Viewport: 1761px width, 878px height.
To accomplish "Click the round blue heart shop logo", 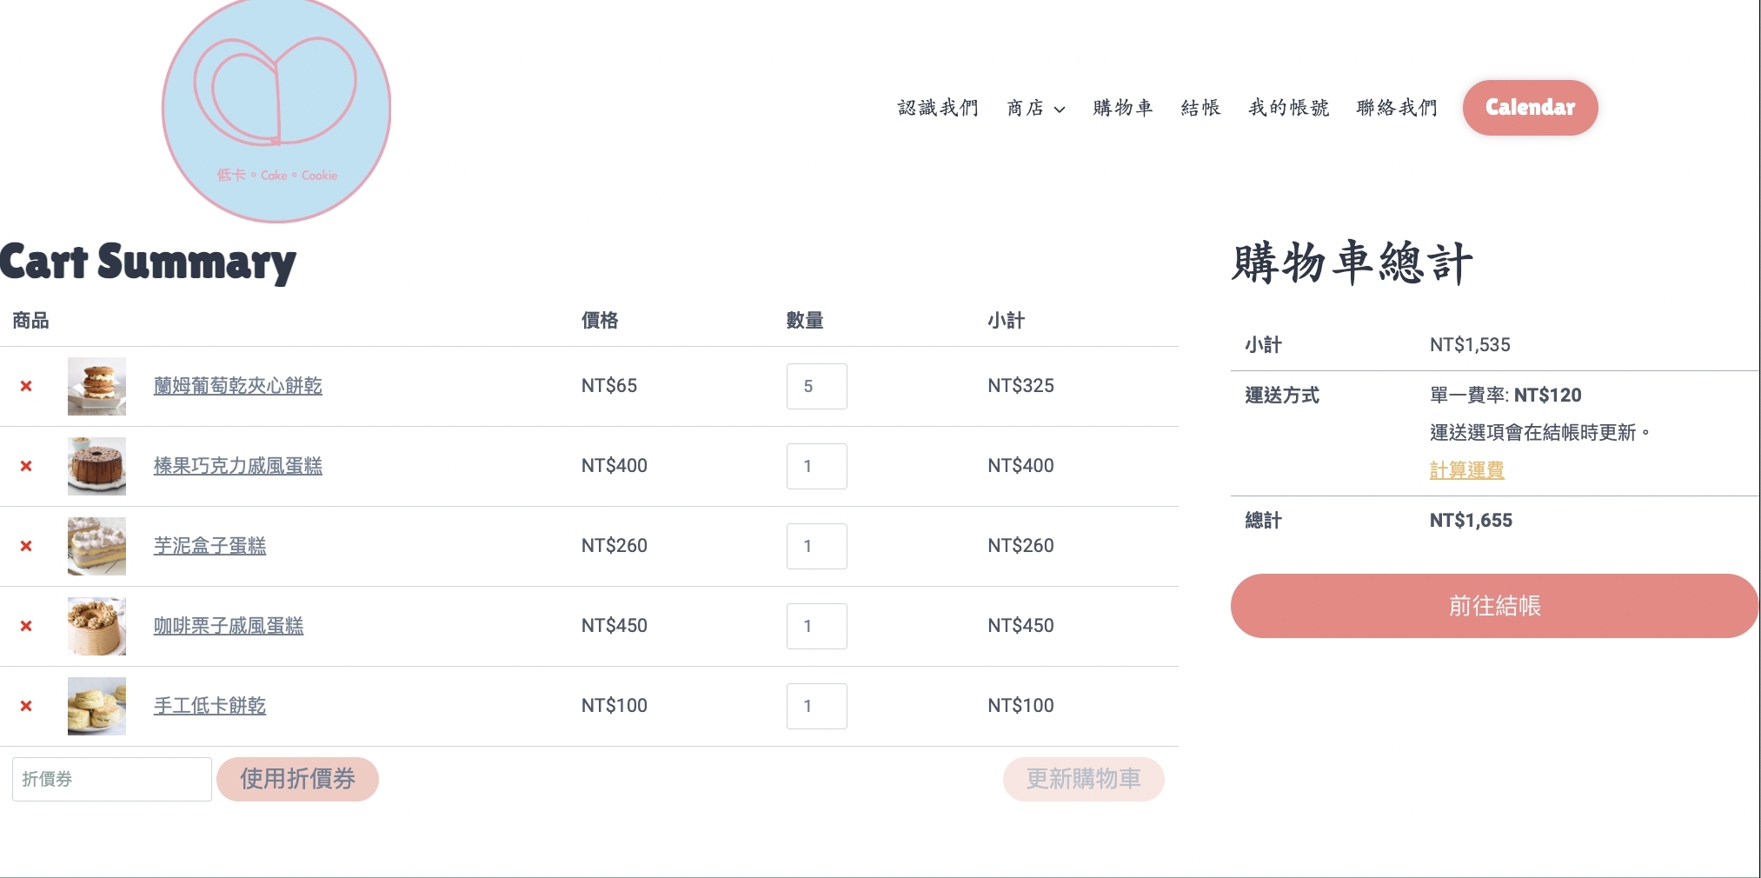I will 276,109.
